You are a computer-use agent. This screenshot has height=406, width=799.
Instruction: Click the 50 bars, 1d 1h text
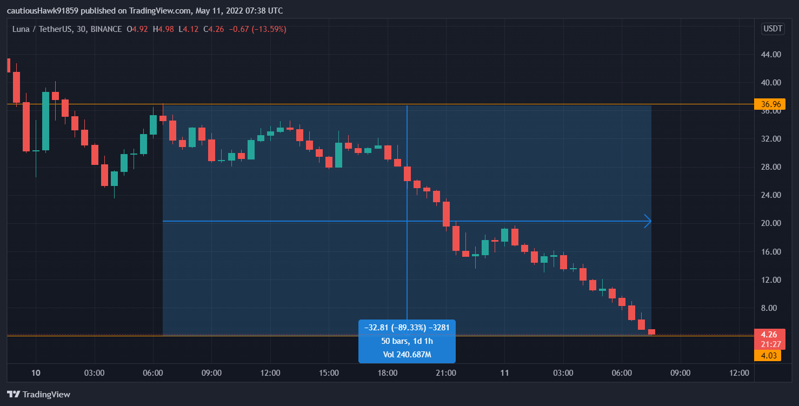(407, 341)
